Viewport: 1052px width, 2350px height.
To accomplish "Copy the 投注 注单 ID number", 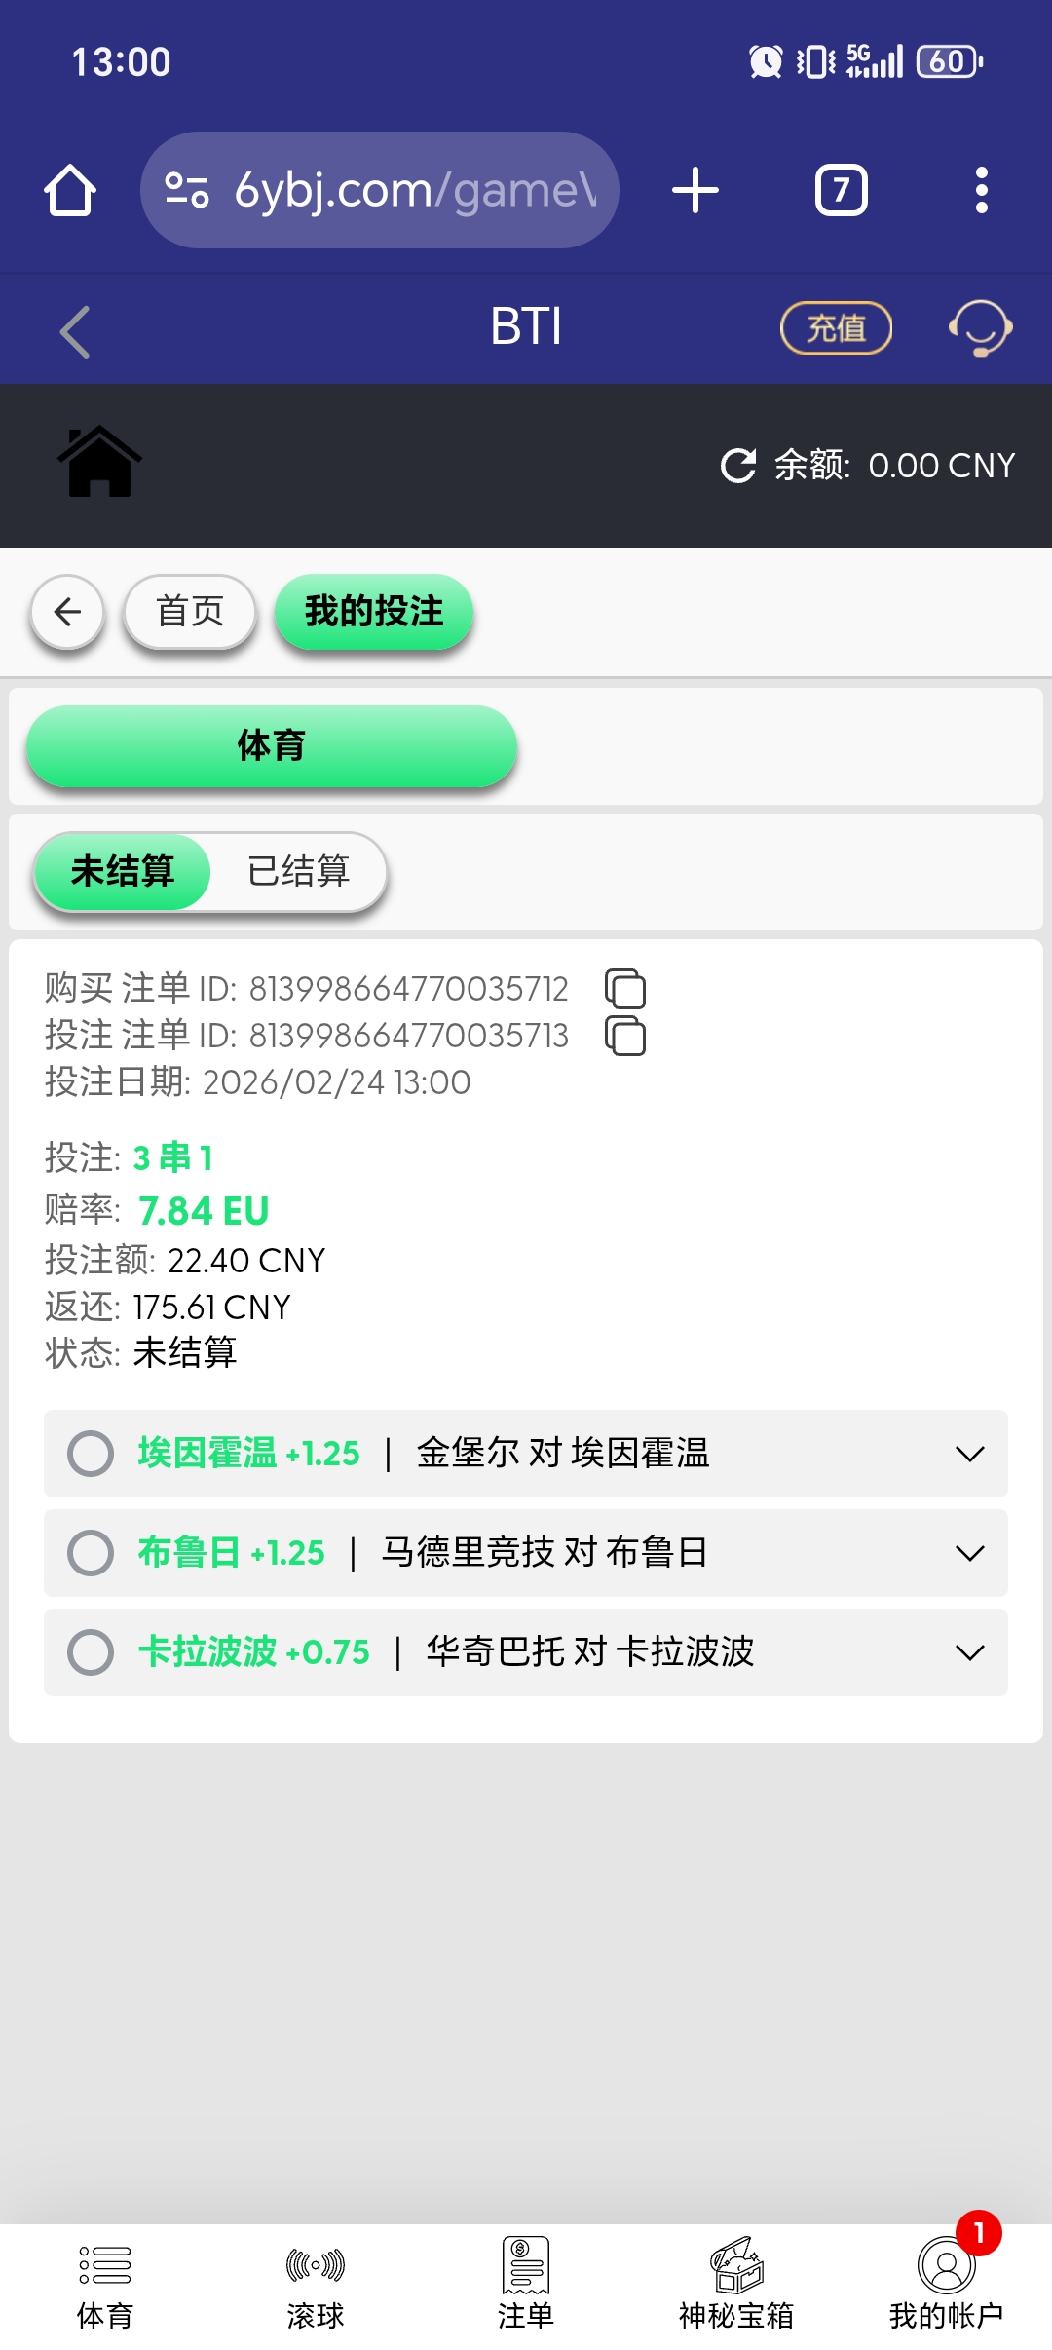I will point(625,1036).
